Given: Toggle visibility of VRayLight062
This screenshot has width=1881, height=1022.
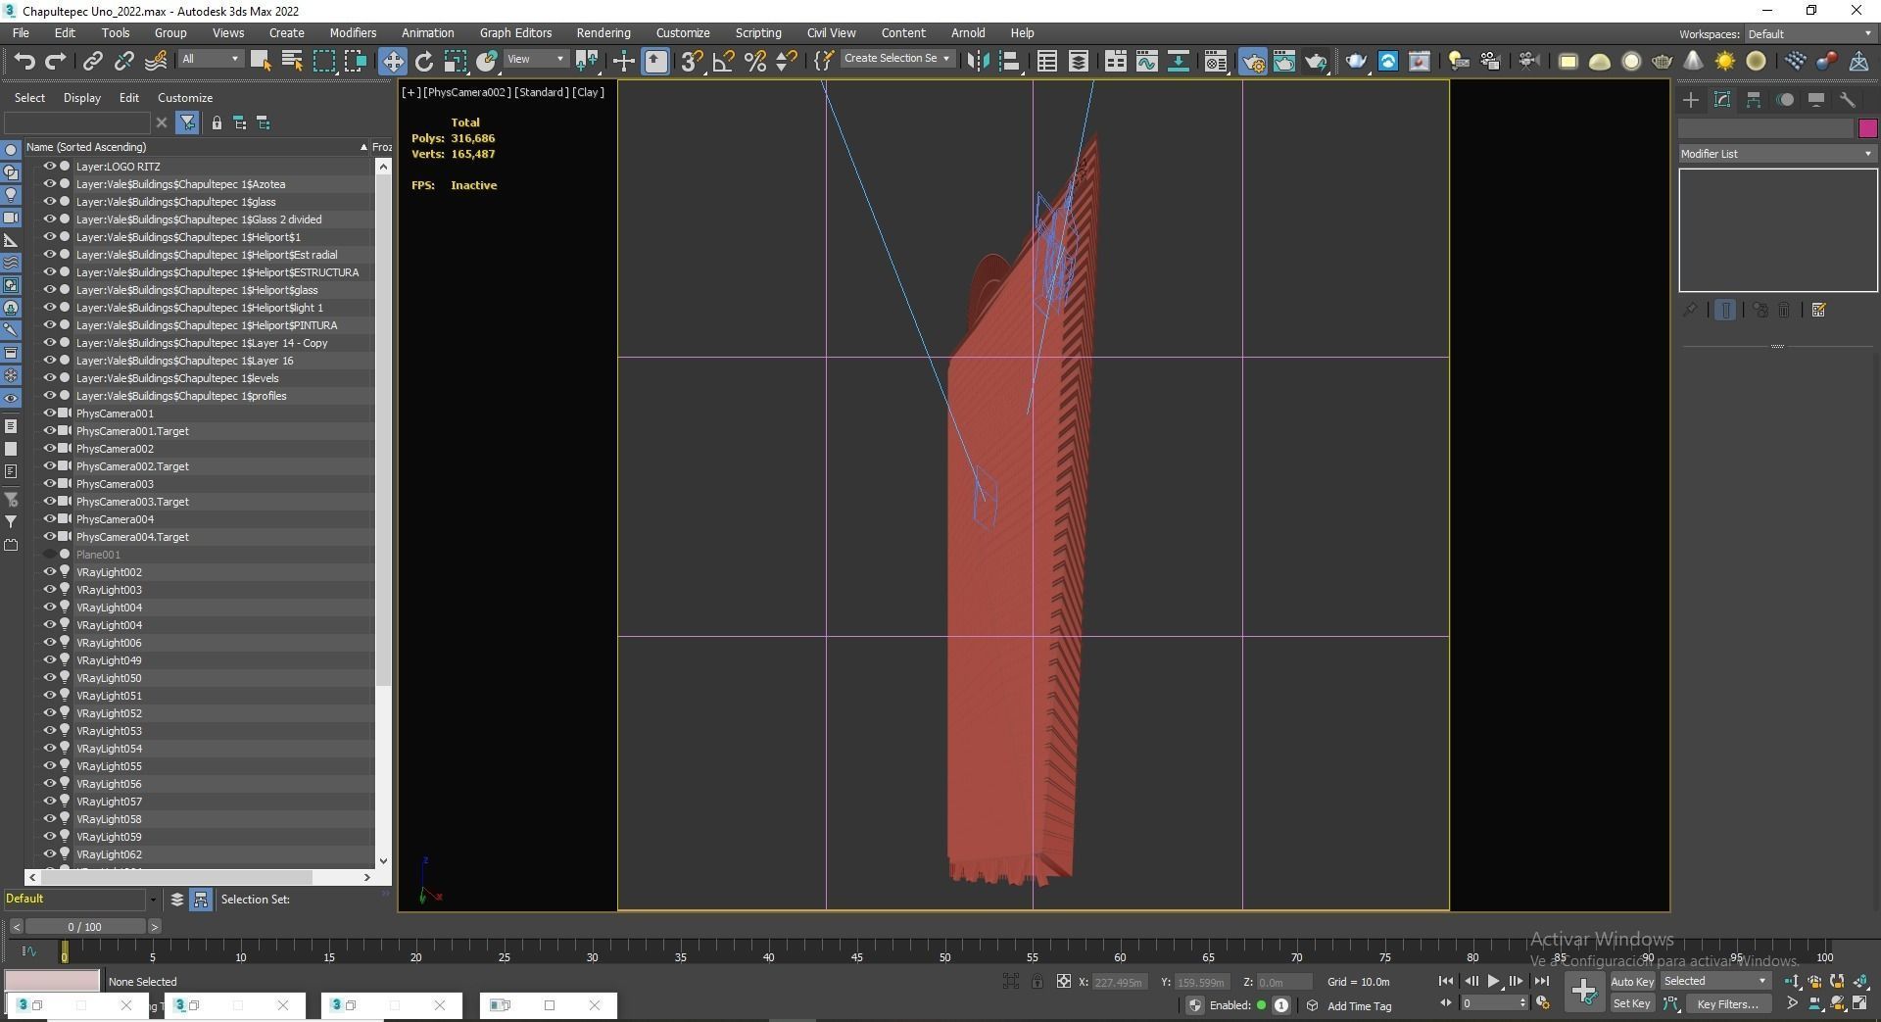Looking at the screenshot, I should point(49,854).
